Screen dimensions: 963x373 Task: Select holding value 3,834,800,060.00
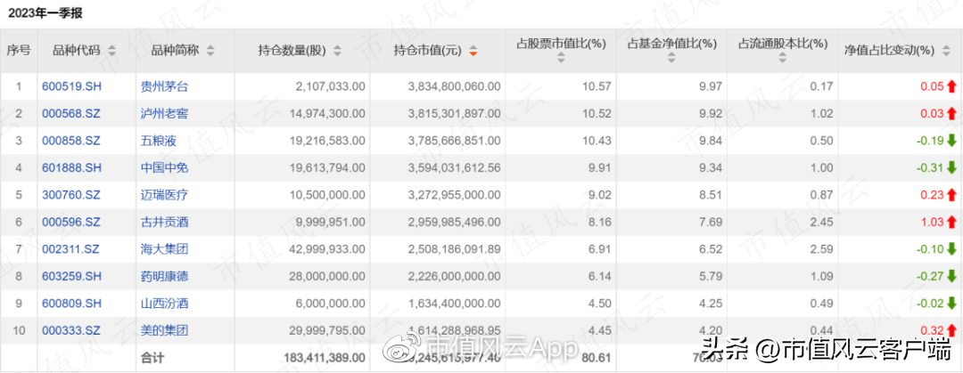pyautogui.click(x=454, y=86)
